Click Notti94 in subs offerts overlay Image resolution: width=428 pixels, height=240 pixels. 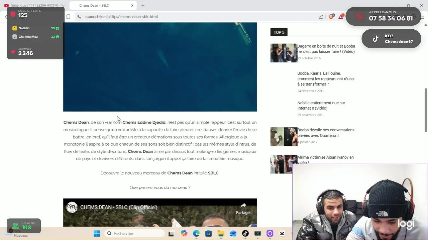24,28
